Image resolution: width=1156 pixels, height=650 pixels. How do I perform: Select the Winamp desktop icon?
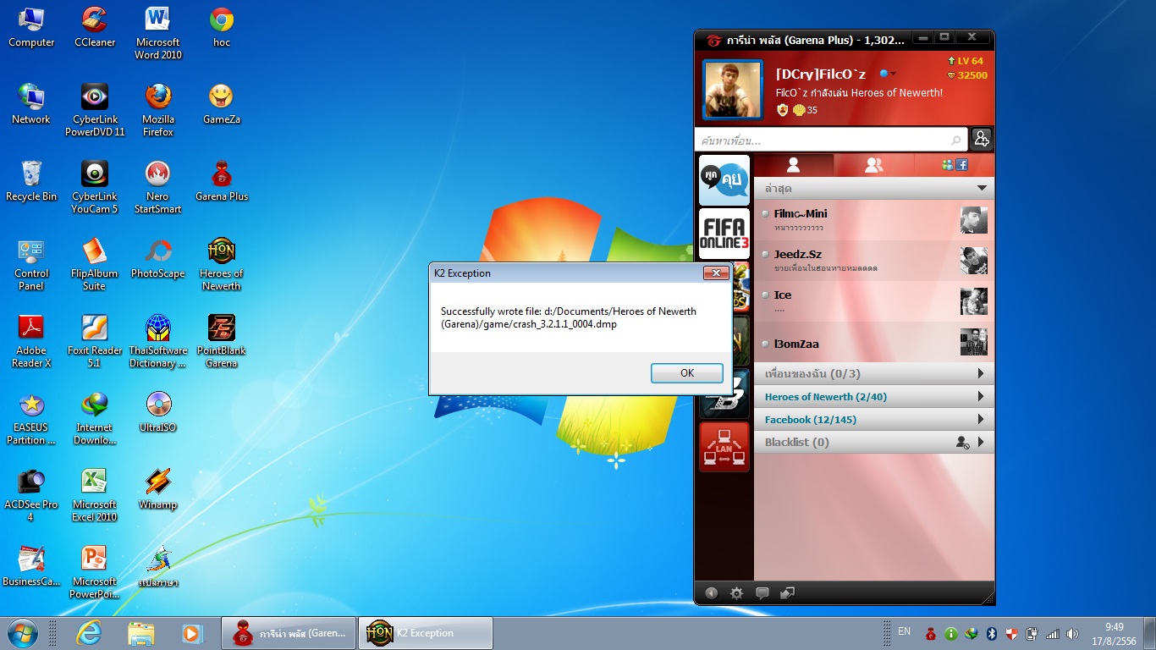coord(158,489)
